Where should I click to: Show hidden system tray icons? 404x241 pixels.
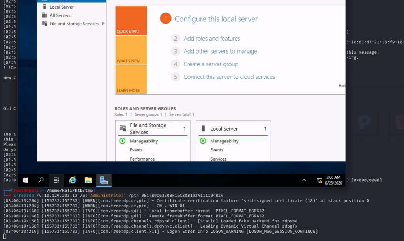coord(304,180)
